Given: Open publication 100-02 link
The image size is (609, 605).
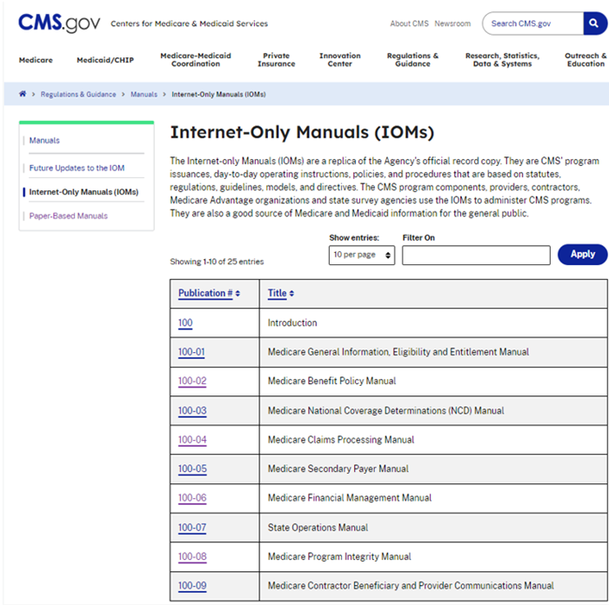Looking at the screenshot, I should (192, 381).
